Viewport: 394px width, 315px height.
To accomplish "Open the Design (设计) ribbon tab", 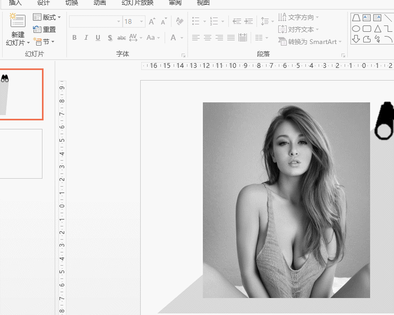I will coord(43,3).
